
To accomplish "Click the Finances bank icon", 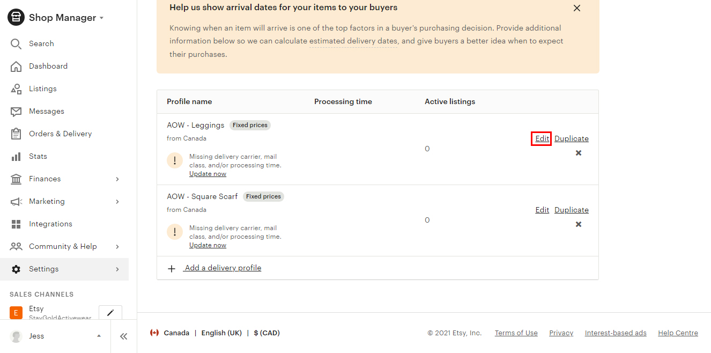I will point(16,179).
